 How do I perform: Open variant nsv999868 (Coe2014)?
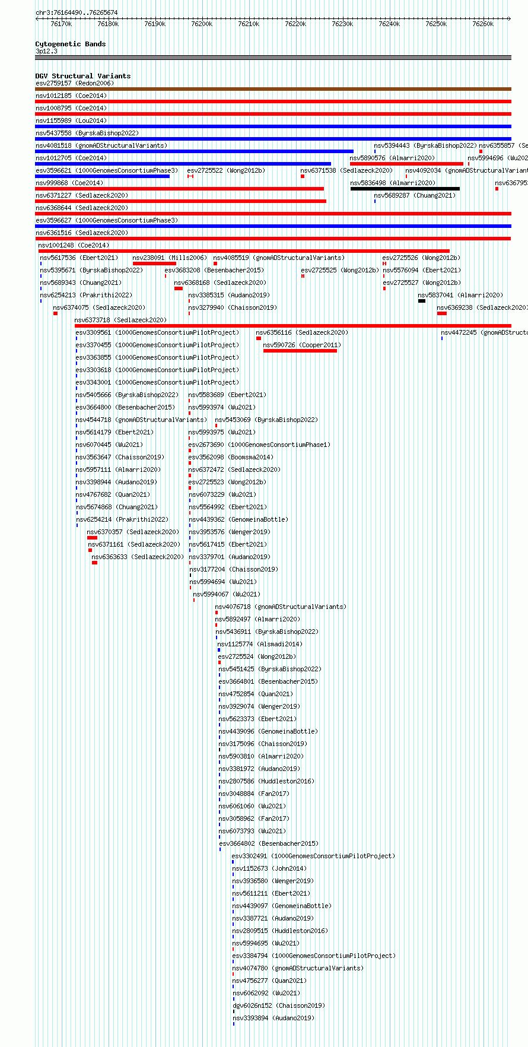coord(69,183)
